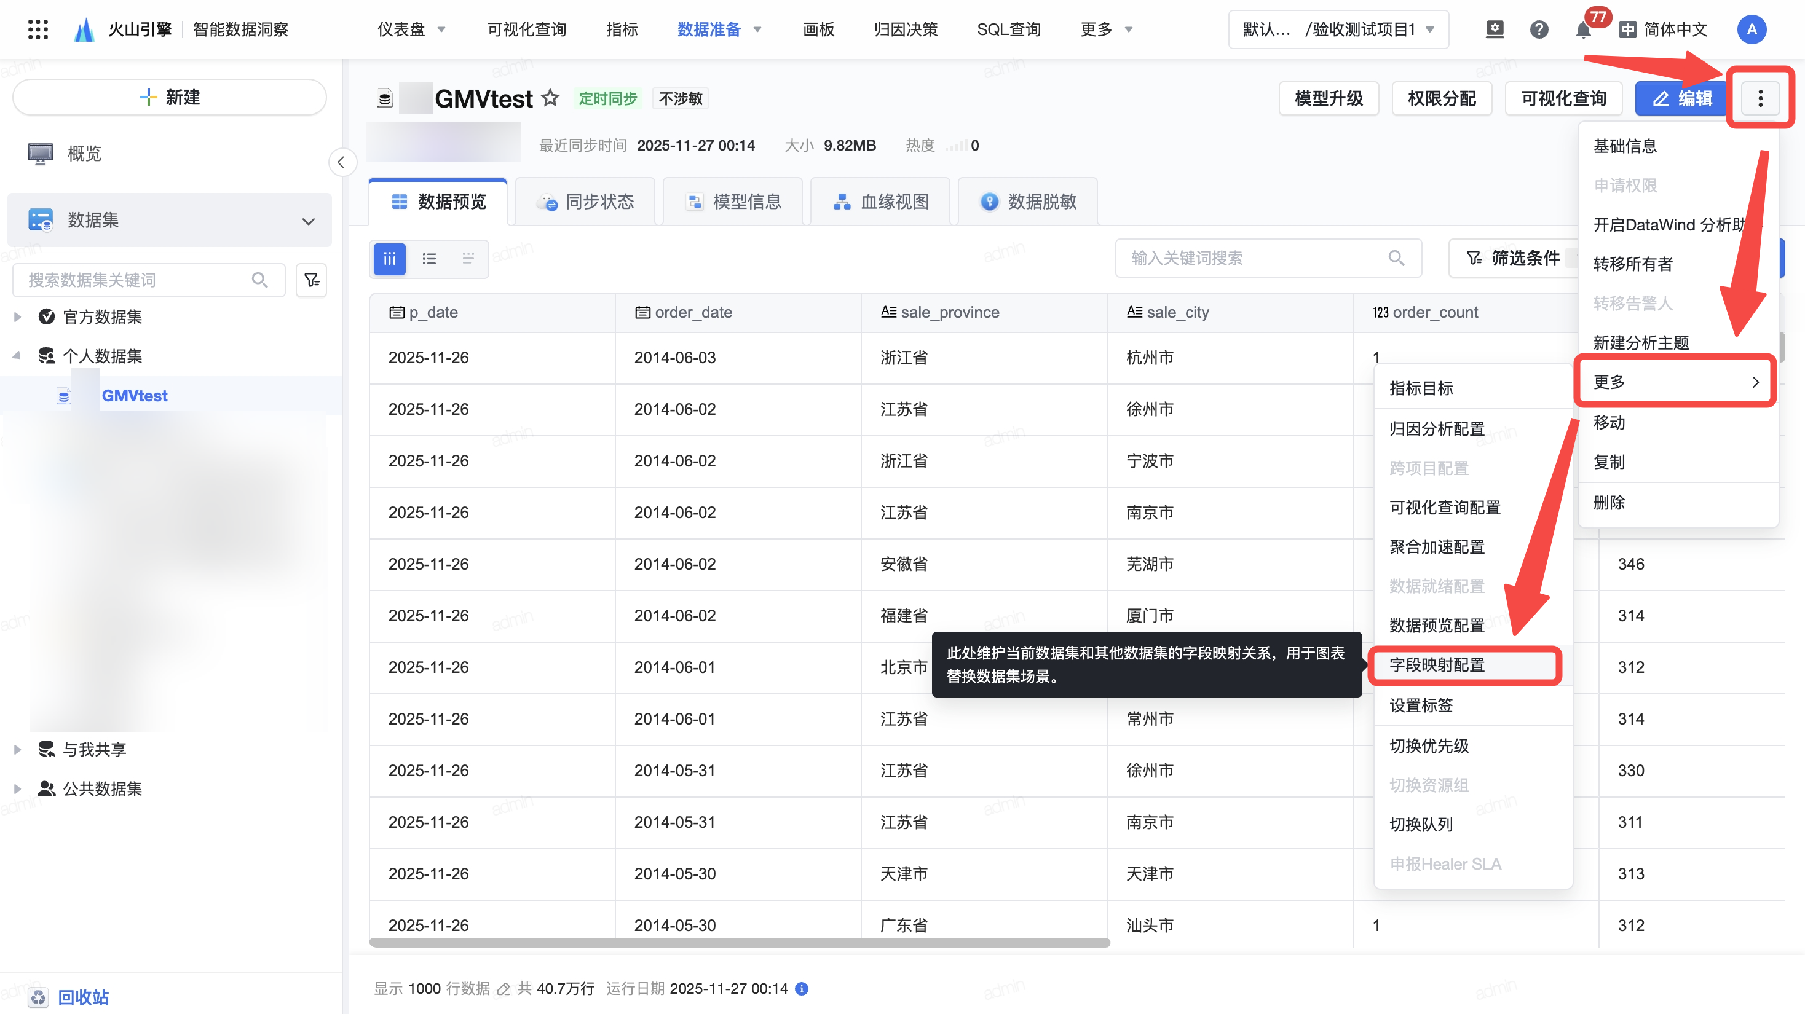Click the help question mark icon
Screen dimensions: 1805x1014
pos(1539,29)
